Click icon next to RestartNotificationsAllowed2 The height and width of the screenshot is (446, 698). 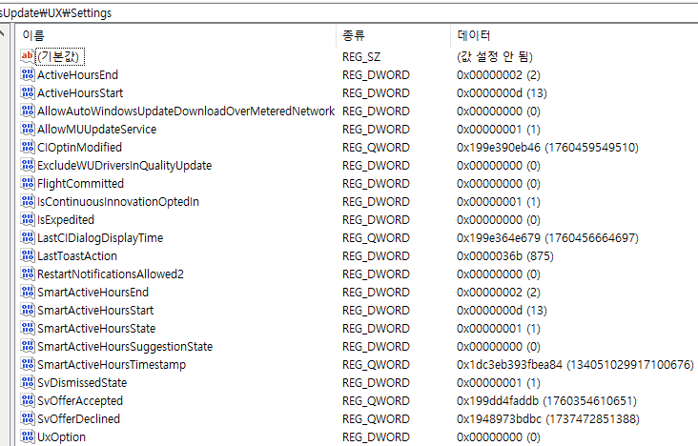click(27, 274)
